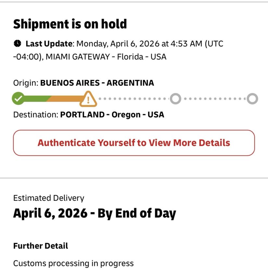Click the Further Detail heading

41,246
